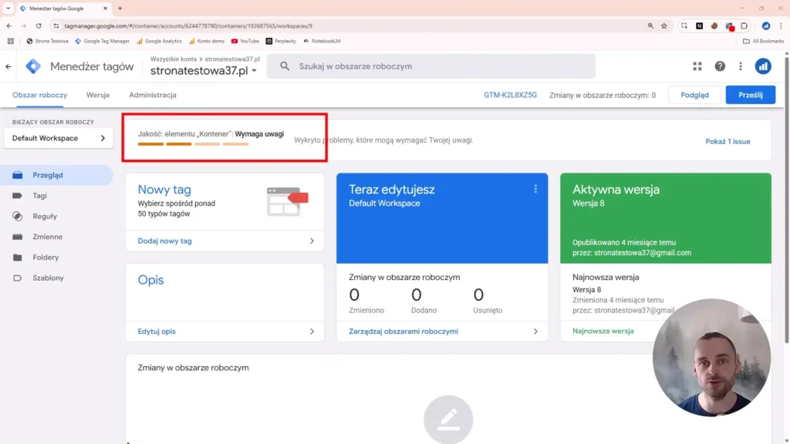Click the GTM-K2L8XZ5G container ID link

point(511,95)
